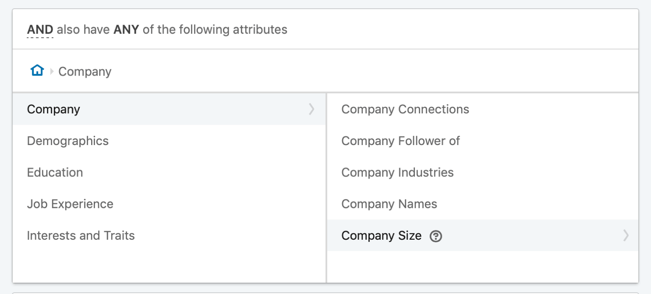Select Demographics from the category list
651x294 pixels.
point(68,141)
